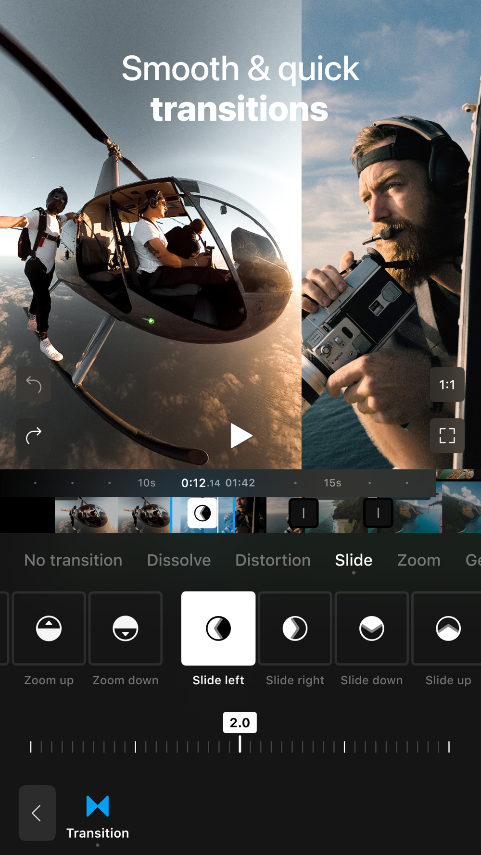This screenshot has width=481, height=855.
Task: Apply the Slide down transition
Action: coord(372,629)
